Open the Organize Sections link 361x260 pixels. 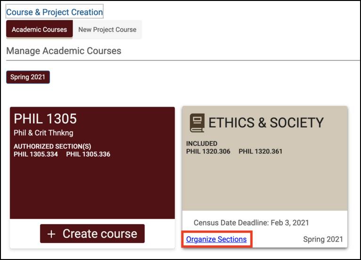pos(216,239)
